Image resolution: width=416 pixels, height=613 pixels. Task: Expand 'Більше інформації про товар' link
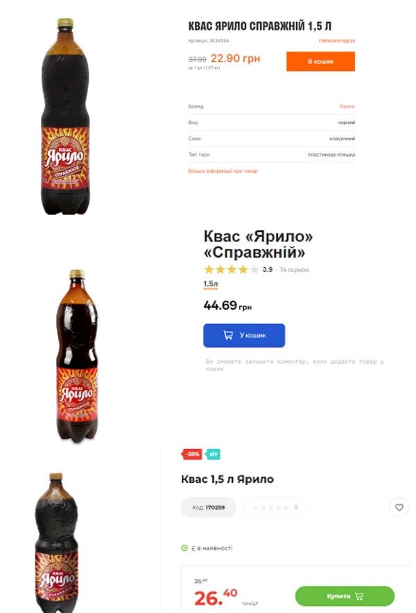pyautogui.click(x=223, y=171)
